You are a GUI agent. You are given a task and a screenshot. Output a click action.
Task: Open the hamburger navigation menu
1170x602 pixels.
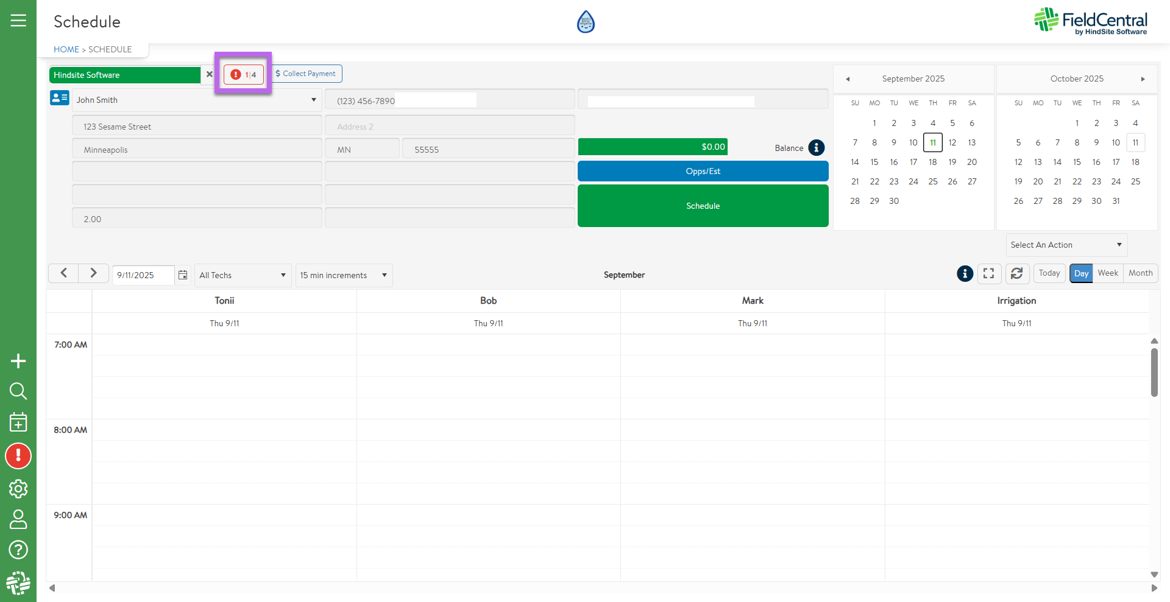coord(18,21)
